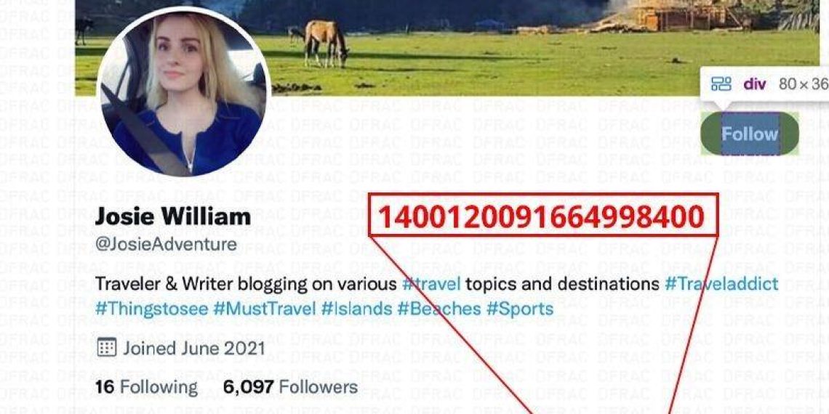Viewport: 829px width, 414px height.
Task: Click the 80 × 36 dimensions in tooltip
Action: (x=804, y=84)
